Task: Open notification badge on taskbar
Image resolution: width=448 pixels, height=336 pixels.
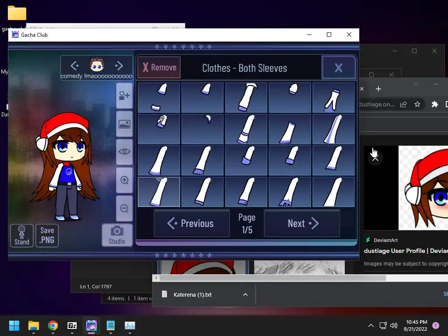Action: 436,325
